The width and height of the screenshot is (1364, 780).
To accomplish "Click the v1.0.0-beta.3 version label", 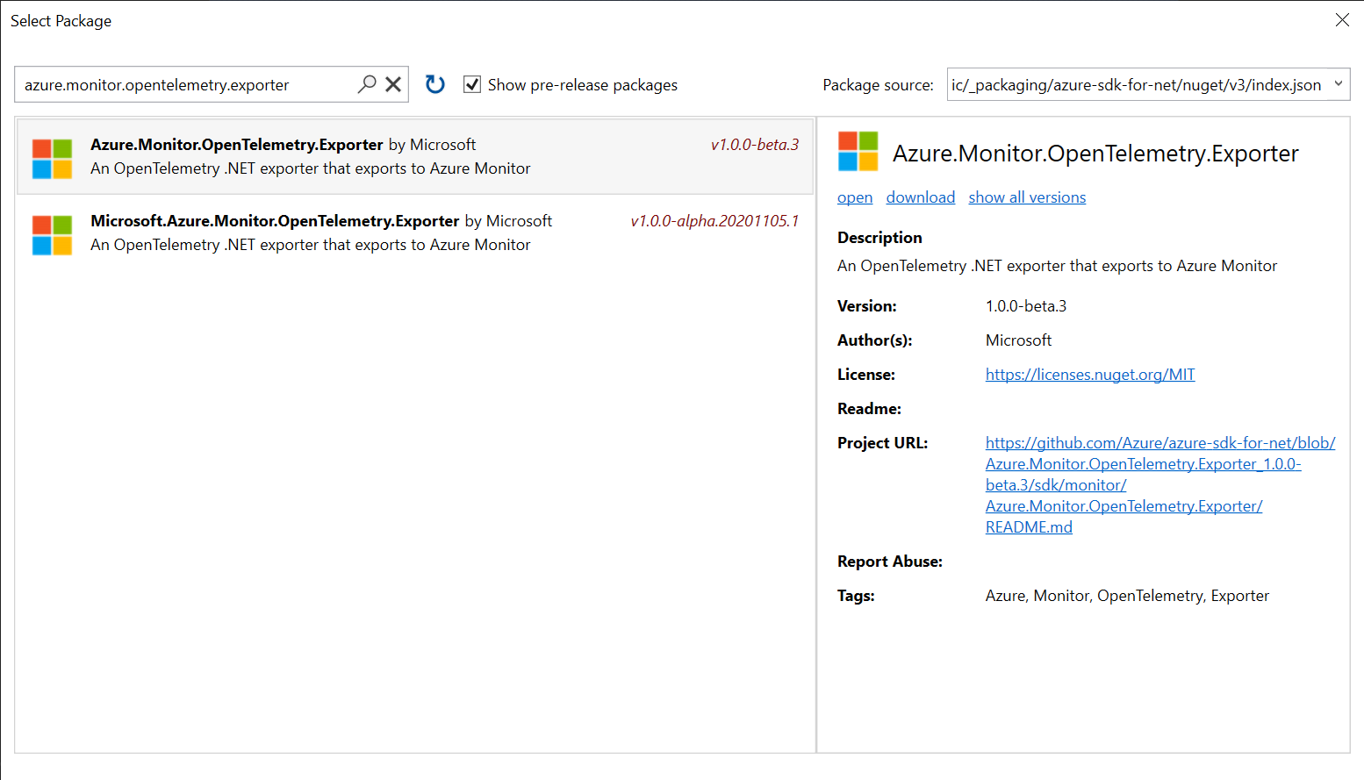I will tap(755, 143).
